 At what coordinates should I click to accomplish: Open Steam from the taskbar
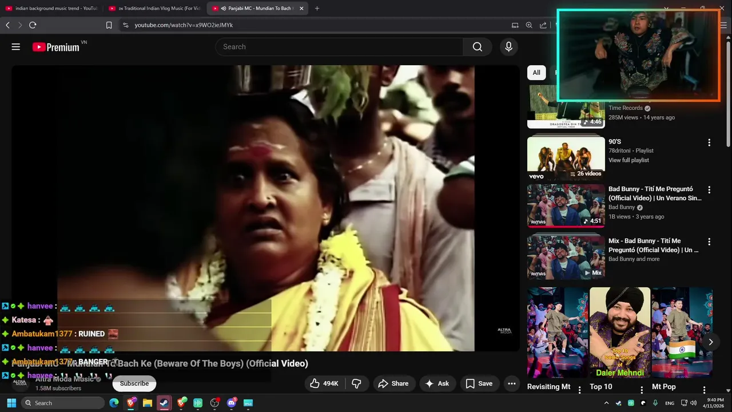point(164,403)
